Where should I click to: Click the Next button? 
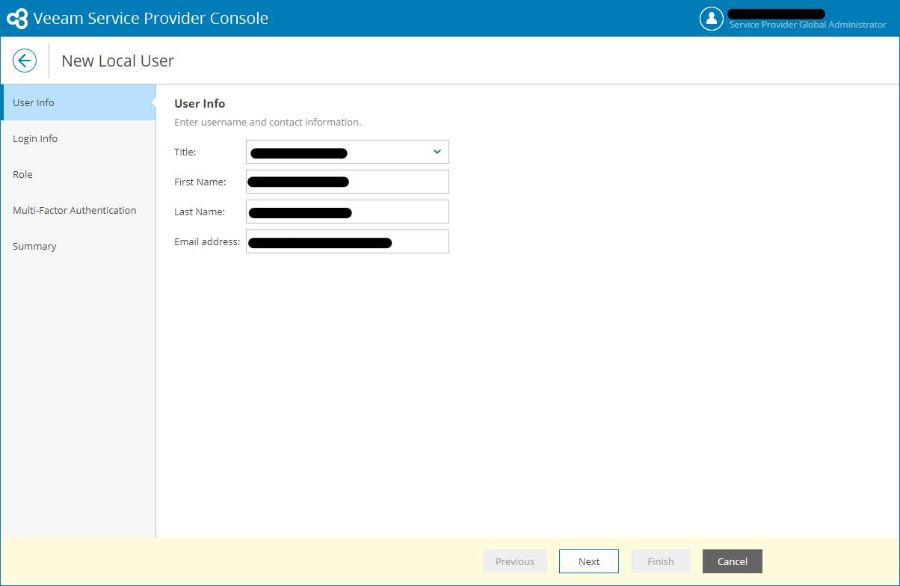(589, 561)
